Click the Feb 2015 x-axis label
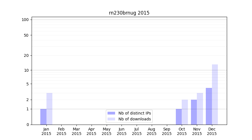This screenshot has width=252, height=140. point(61,131)
